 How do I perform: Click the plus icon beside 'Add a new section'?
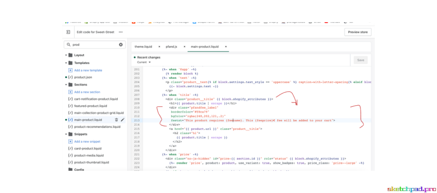[x=70, y=92]
